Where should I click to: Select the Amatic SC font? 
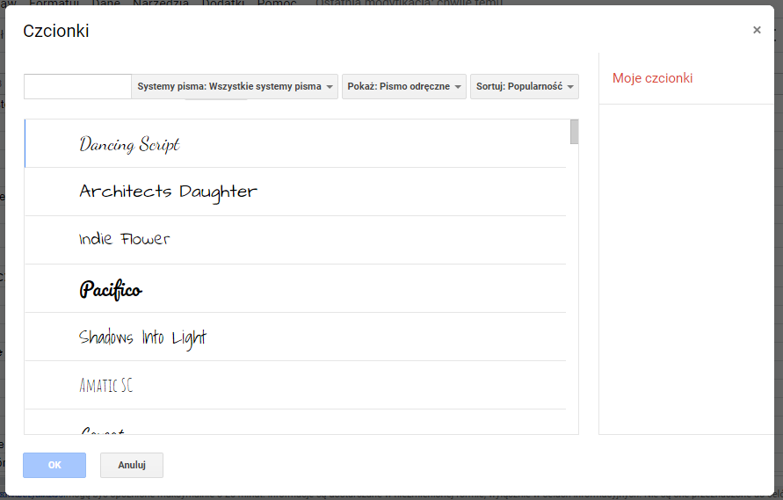click(x=295, y=385)
